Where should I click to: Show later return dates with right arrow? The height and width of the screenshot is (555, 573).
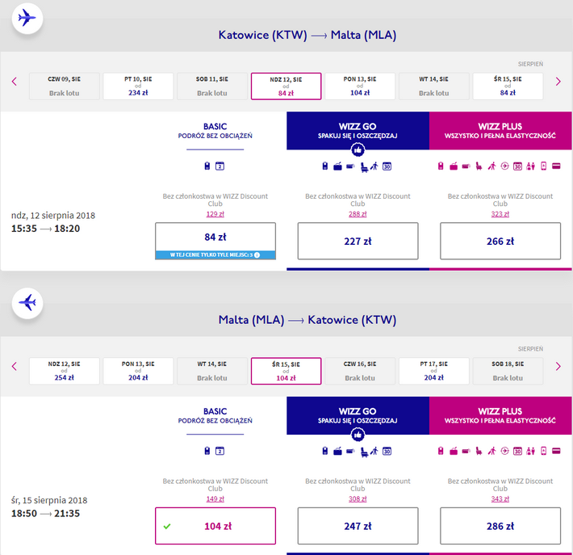pos(558,366)
